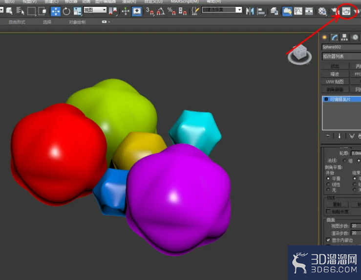Open the 自定义(U) menu
The image size is (361, 280).
153,1
